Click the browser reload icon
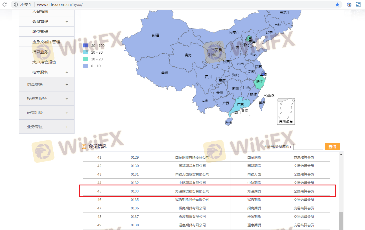365x230 pixels. [x=5, y=5]
